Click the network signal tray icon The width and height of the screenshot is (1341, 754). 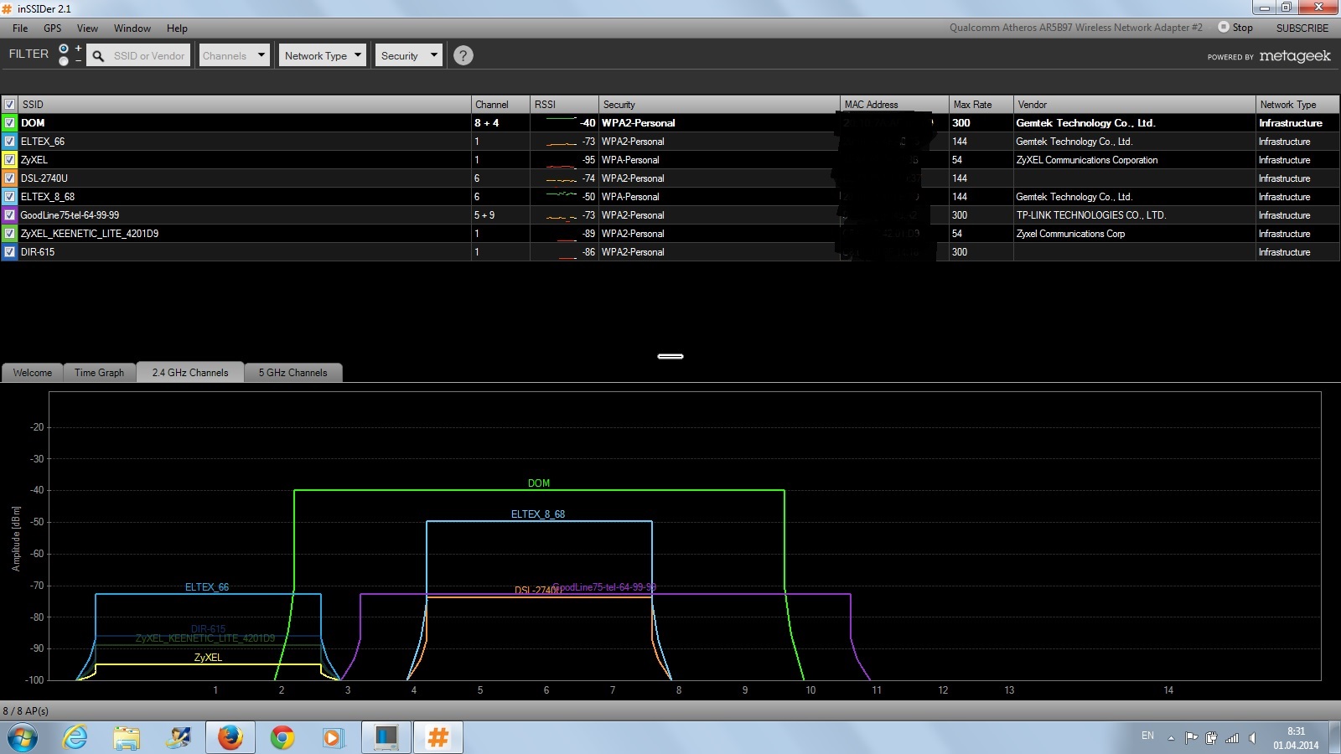1232,738
